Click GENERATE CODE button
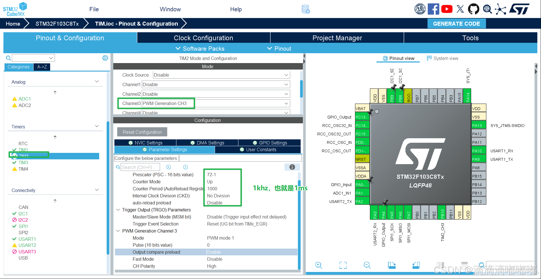Image resolution: width=541 pixels, height=279 pixels. tap(456, 24)
